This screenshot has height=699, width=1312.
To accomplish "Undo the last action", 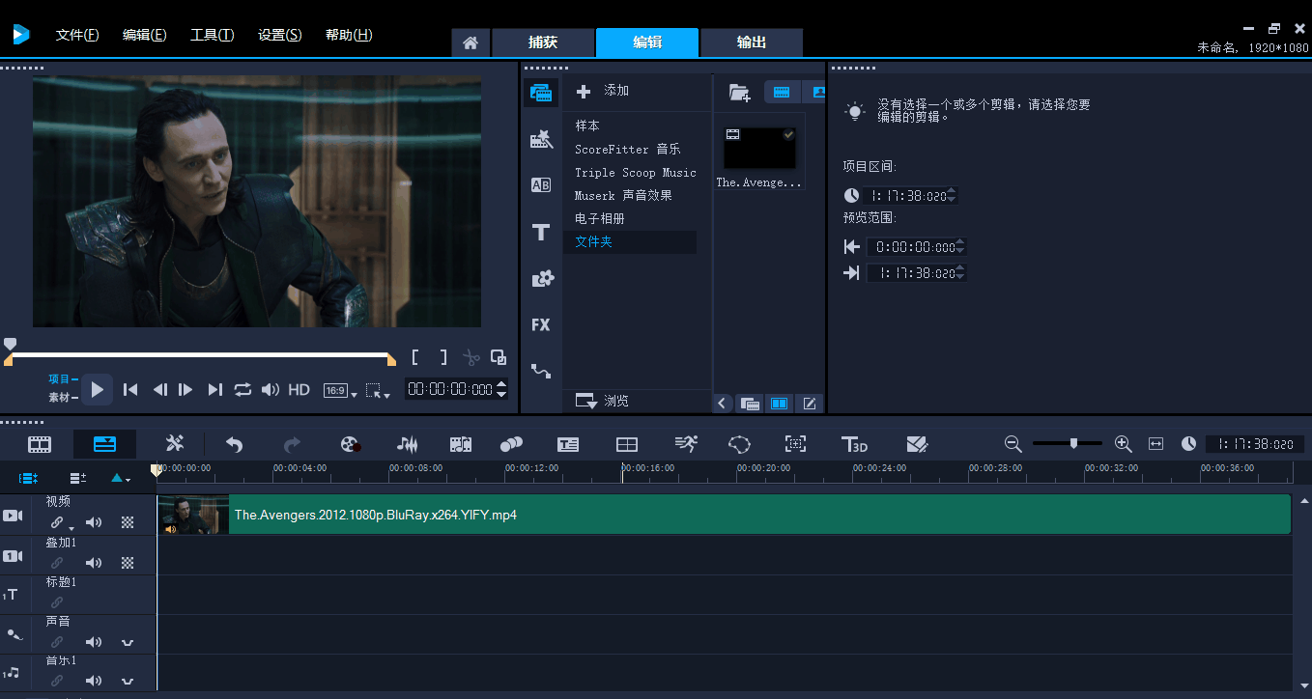I will click(234, 444).
